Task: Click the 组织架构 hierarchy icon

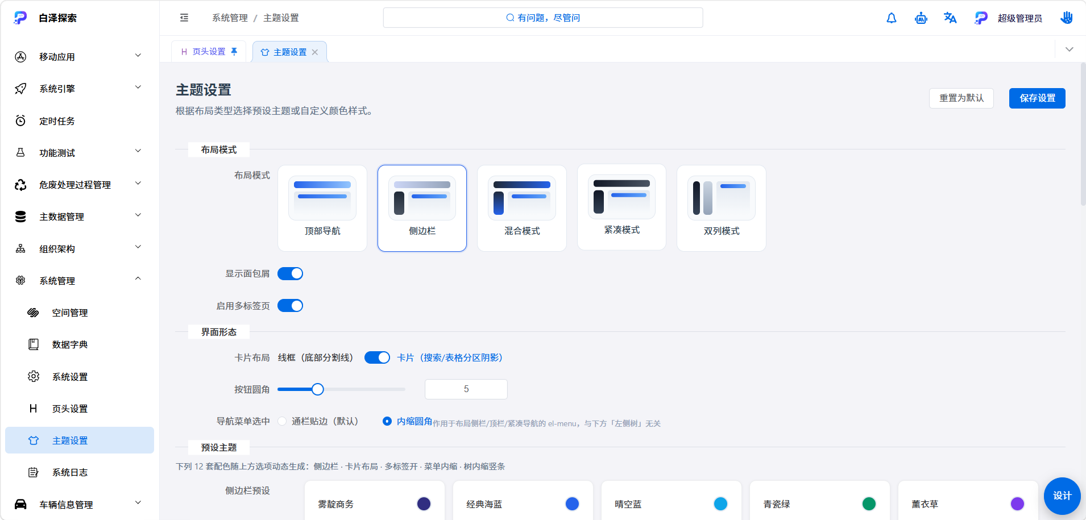Action: 20,248
